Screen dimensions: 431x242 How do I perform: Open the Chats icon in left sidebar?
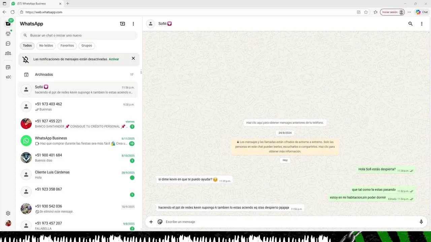point(8,24)
